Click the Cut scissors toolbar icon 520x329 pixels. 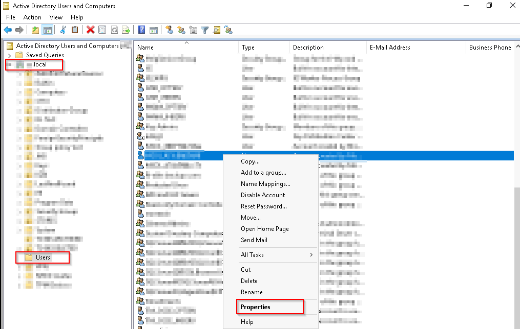point(63,30)
